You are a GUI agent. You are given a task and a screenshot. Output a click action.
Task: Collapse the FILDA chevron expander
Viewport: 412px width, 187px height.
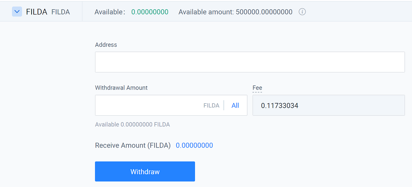[17, 12]
